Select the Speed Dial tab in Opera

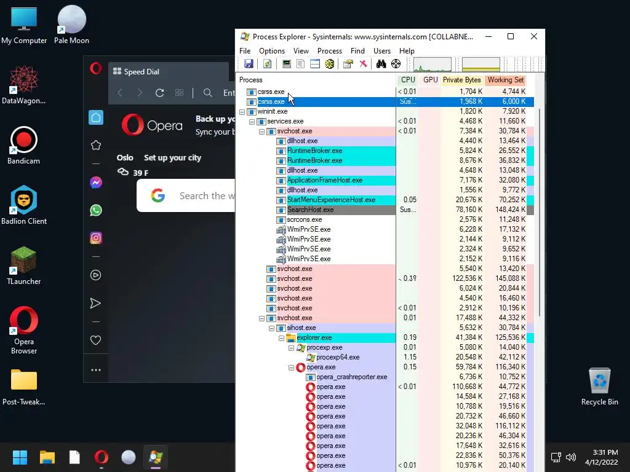click(169, 72)
